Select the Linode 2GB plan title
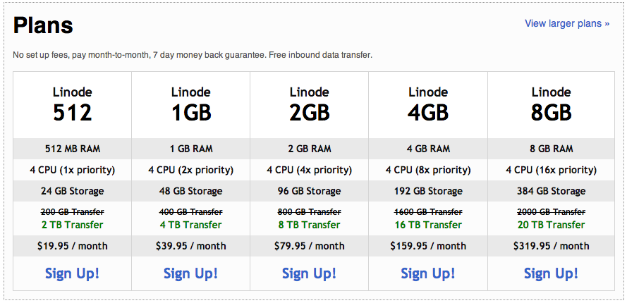This screenshot has width=627, height=303. 309,104
